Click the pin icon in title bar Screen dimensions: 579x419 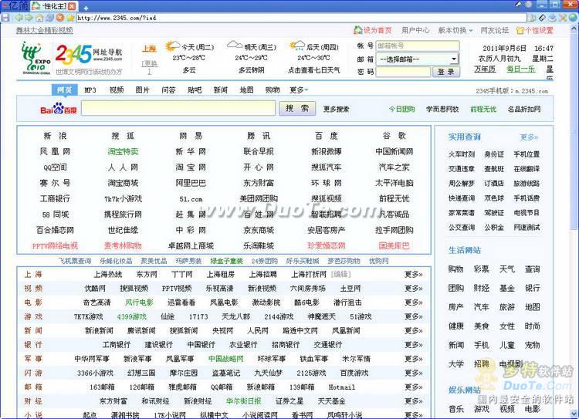coord(519,5)
